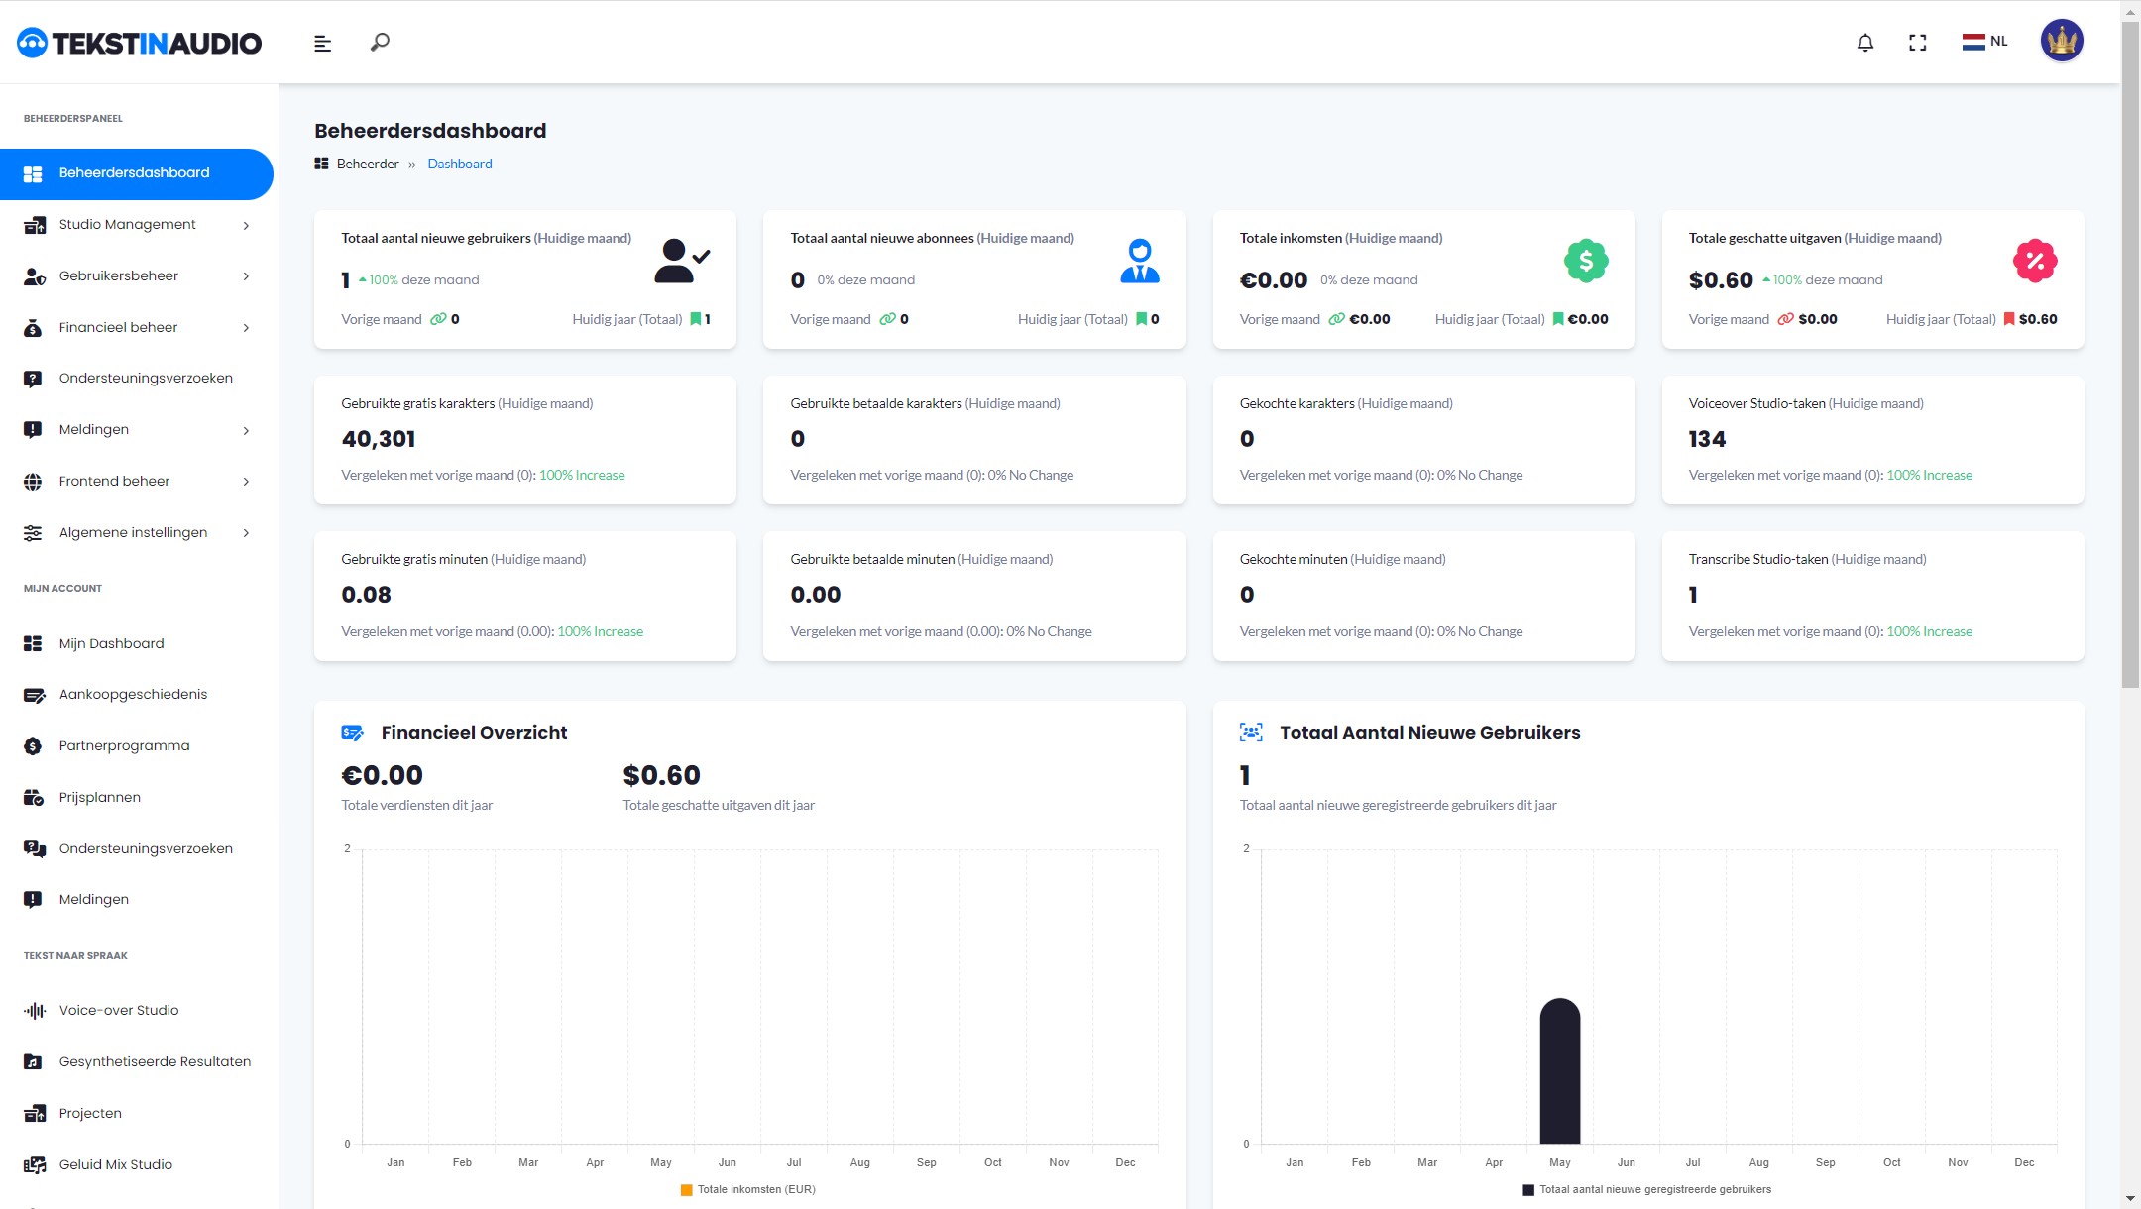The image size is (2141, 1209).
Task: Click the page vertical scrollbar thumb
Action: [2130, 355]
